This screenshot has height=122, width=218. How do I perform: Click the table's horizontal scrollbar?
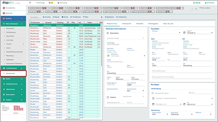click(72, 119)
